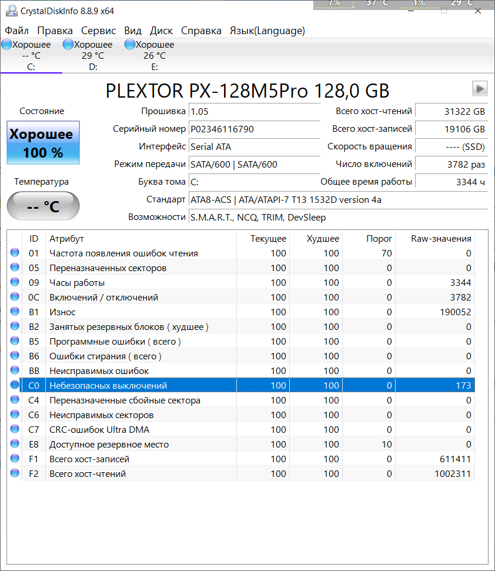Image resolution: width=495 pixels, height=571 pixels.
Task: Click health status icon of disk E:
Action: pyautogui.click(x=129, y=45)
